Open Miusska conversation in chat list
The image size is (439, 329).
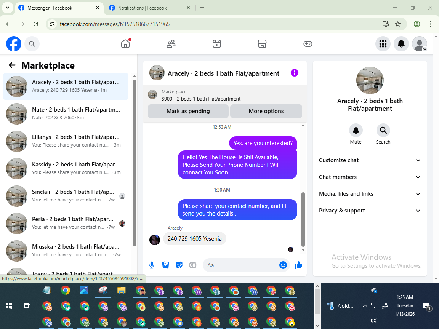(x=66, y=251)
